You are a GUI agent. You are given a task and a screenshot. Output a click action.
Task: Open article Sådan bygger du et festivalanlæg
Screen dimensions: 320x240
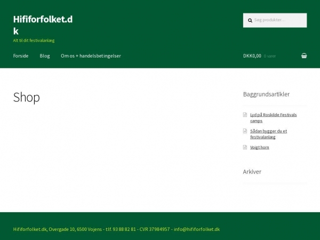tap(268, 134)
